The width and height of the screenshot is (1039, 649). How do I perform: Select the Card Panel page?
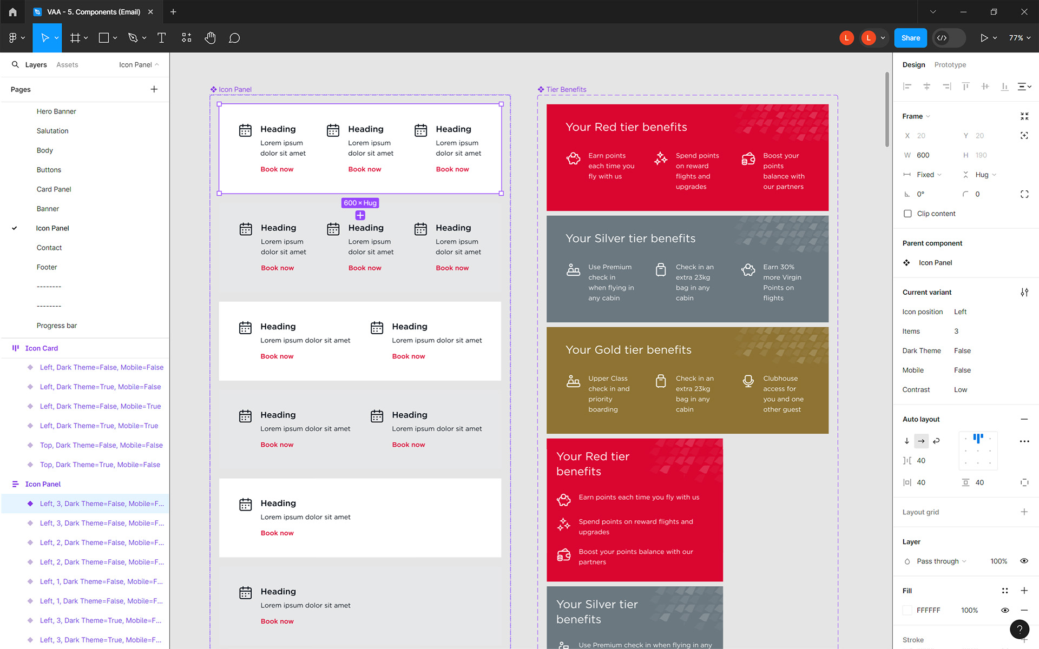(x=54, y=189)
